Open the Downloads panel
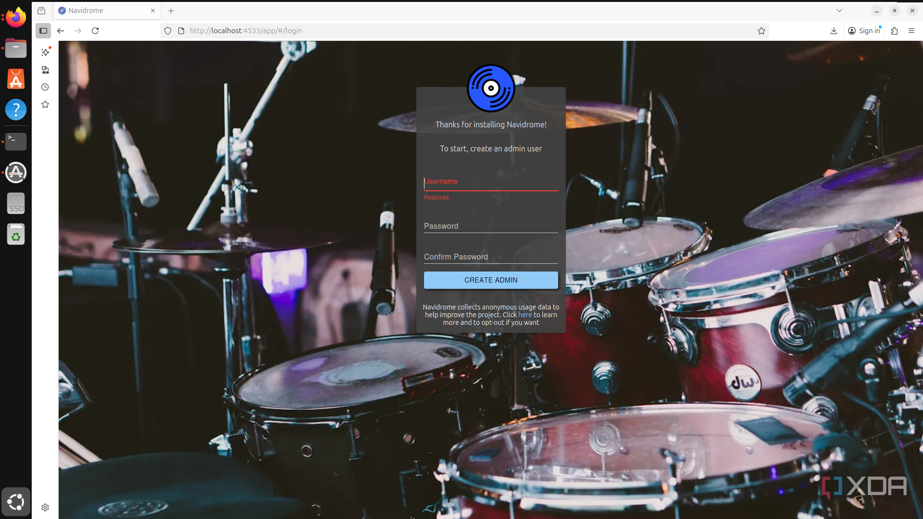The width and height of the screenshot is (923, 519). click(834, 31)
